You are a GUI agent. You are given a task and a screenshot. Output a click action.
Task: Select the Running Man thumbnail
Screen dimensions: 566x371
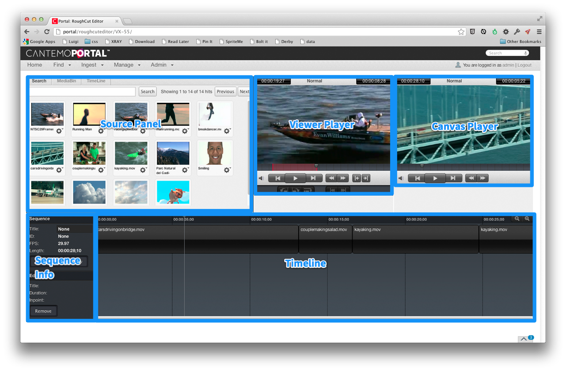click(x=89, y=114)
